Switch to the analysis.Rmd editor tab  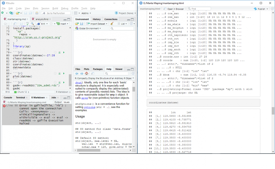click(x=42, y=19)
